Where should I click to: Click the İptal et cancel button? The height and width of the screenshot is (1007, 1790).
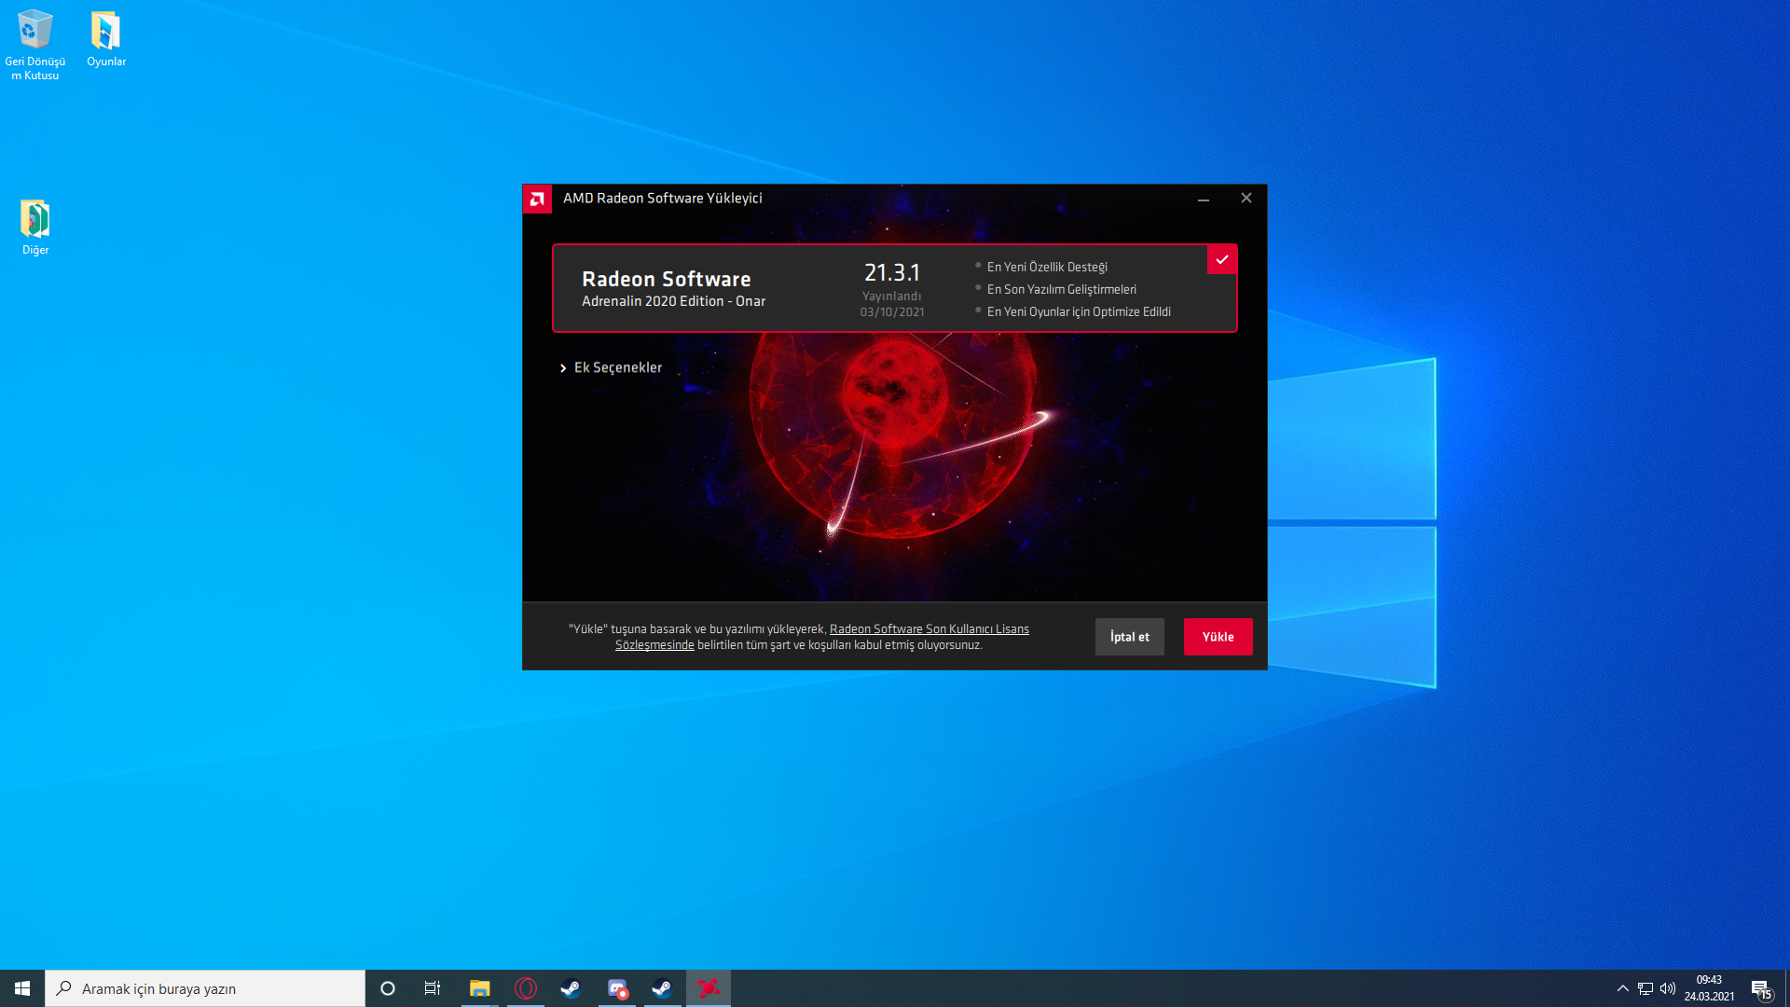[x=1129, y=637]
